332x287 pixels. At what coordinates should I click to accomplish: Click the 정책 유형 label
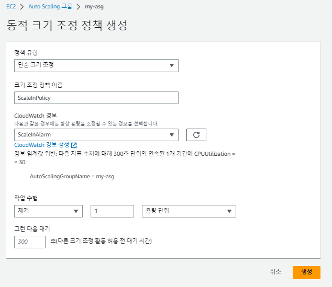coord(26,52)
